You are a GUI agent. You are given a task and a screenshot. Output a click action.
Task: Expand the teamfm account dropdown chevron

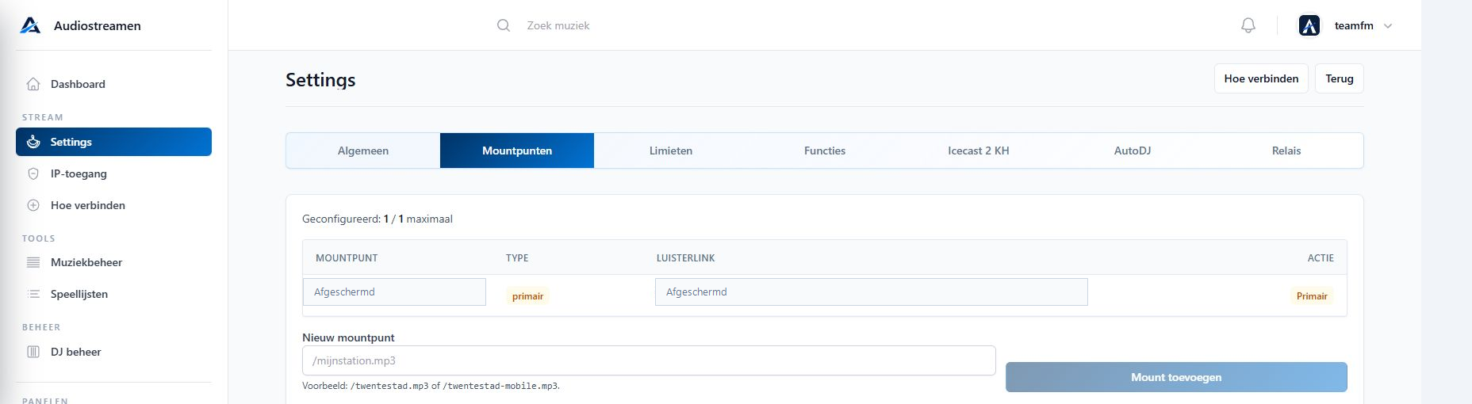coord(1388,25)
